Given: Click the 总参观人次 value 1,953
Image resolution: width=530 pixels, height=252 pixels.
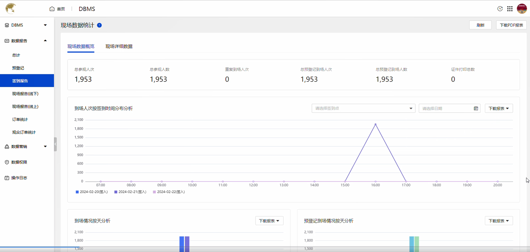Looking at the screenshot, I should [x=83, y=79].
